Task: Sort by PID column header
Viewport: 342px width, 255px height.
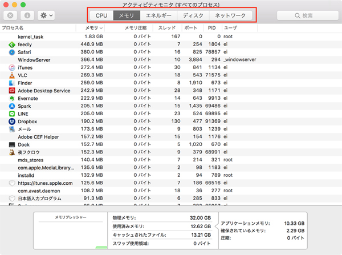Action: tap(213, 28)
